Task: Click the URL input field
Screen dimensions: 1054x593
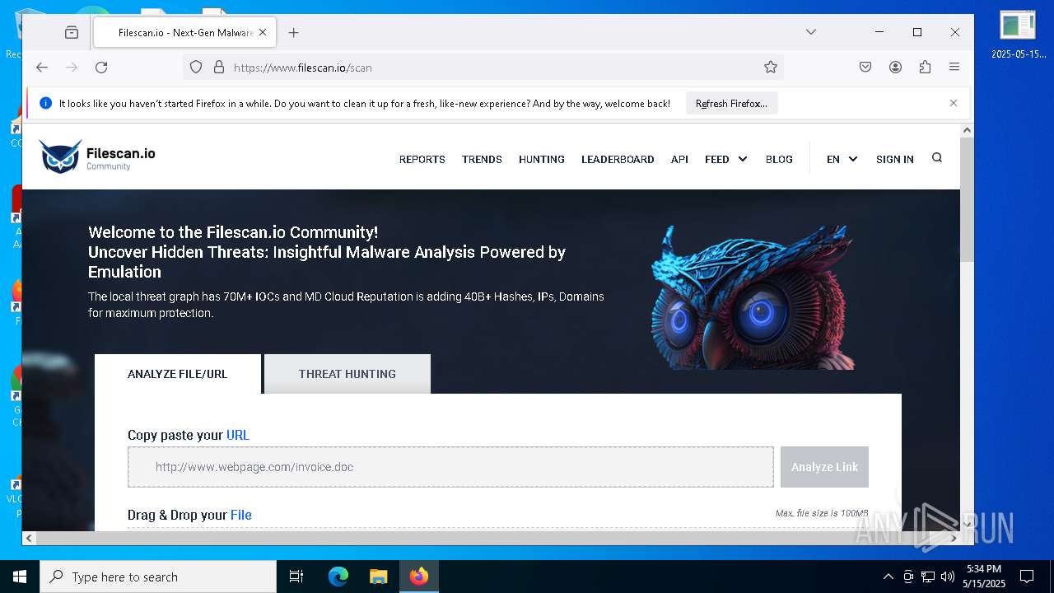Action: click(x=450, y=467)
